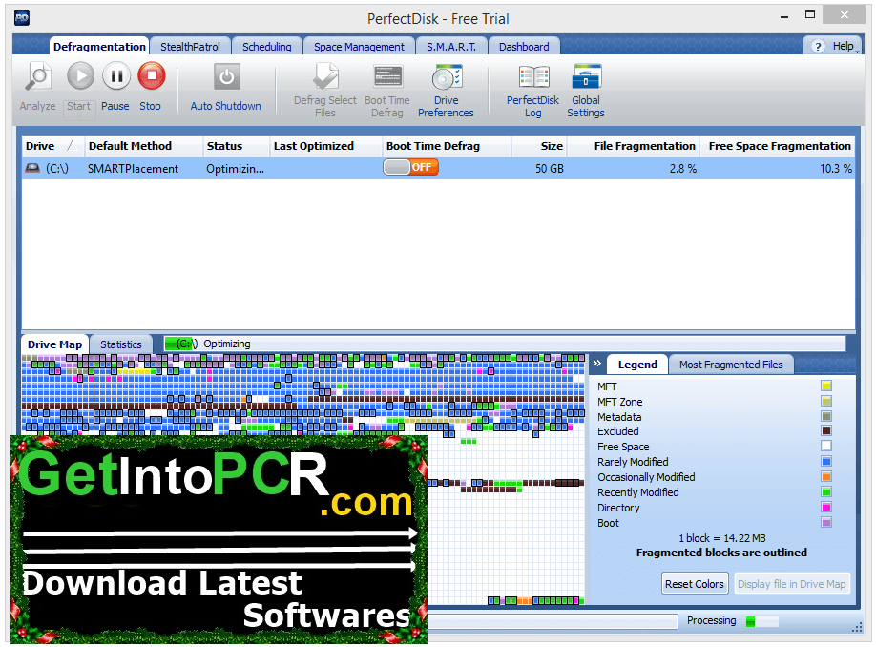Screen dimensions: 876x647
Task: Select the Legend tab
Action: click(x=637, y=365)
